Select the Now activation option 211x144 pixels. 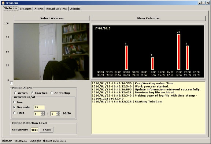tap(18, 102)
